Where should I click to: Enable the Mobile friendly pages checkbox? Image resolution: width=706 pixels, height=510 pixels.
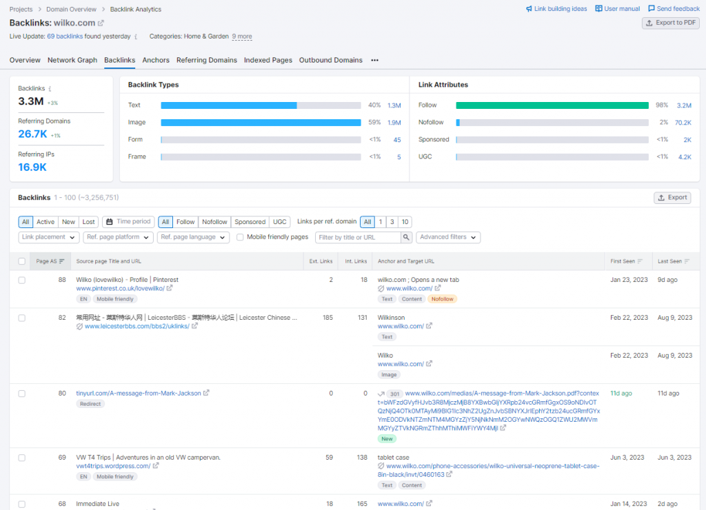point(240,237)
